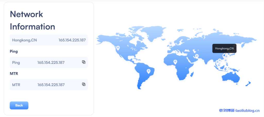Click the active Hong Kong map pin
The image size is (264, 117).
pos(224,55)
